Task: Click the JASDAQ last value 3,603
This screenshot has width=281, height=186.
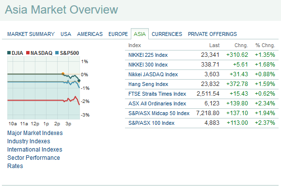Action: pyautogui.click(x=212, y=74)
